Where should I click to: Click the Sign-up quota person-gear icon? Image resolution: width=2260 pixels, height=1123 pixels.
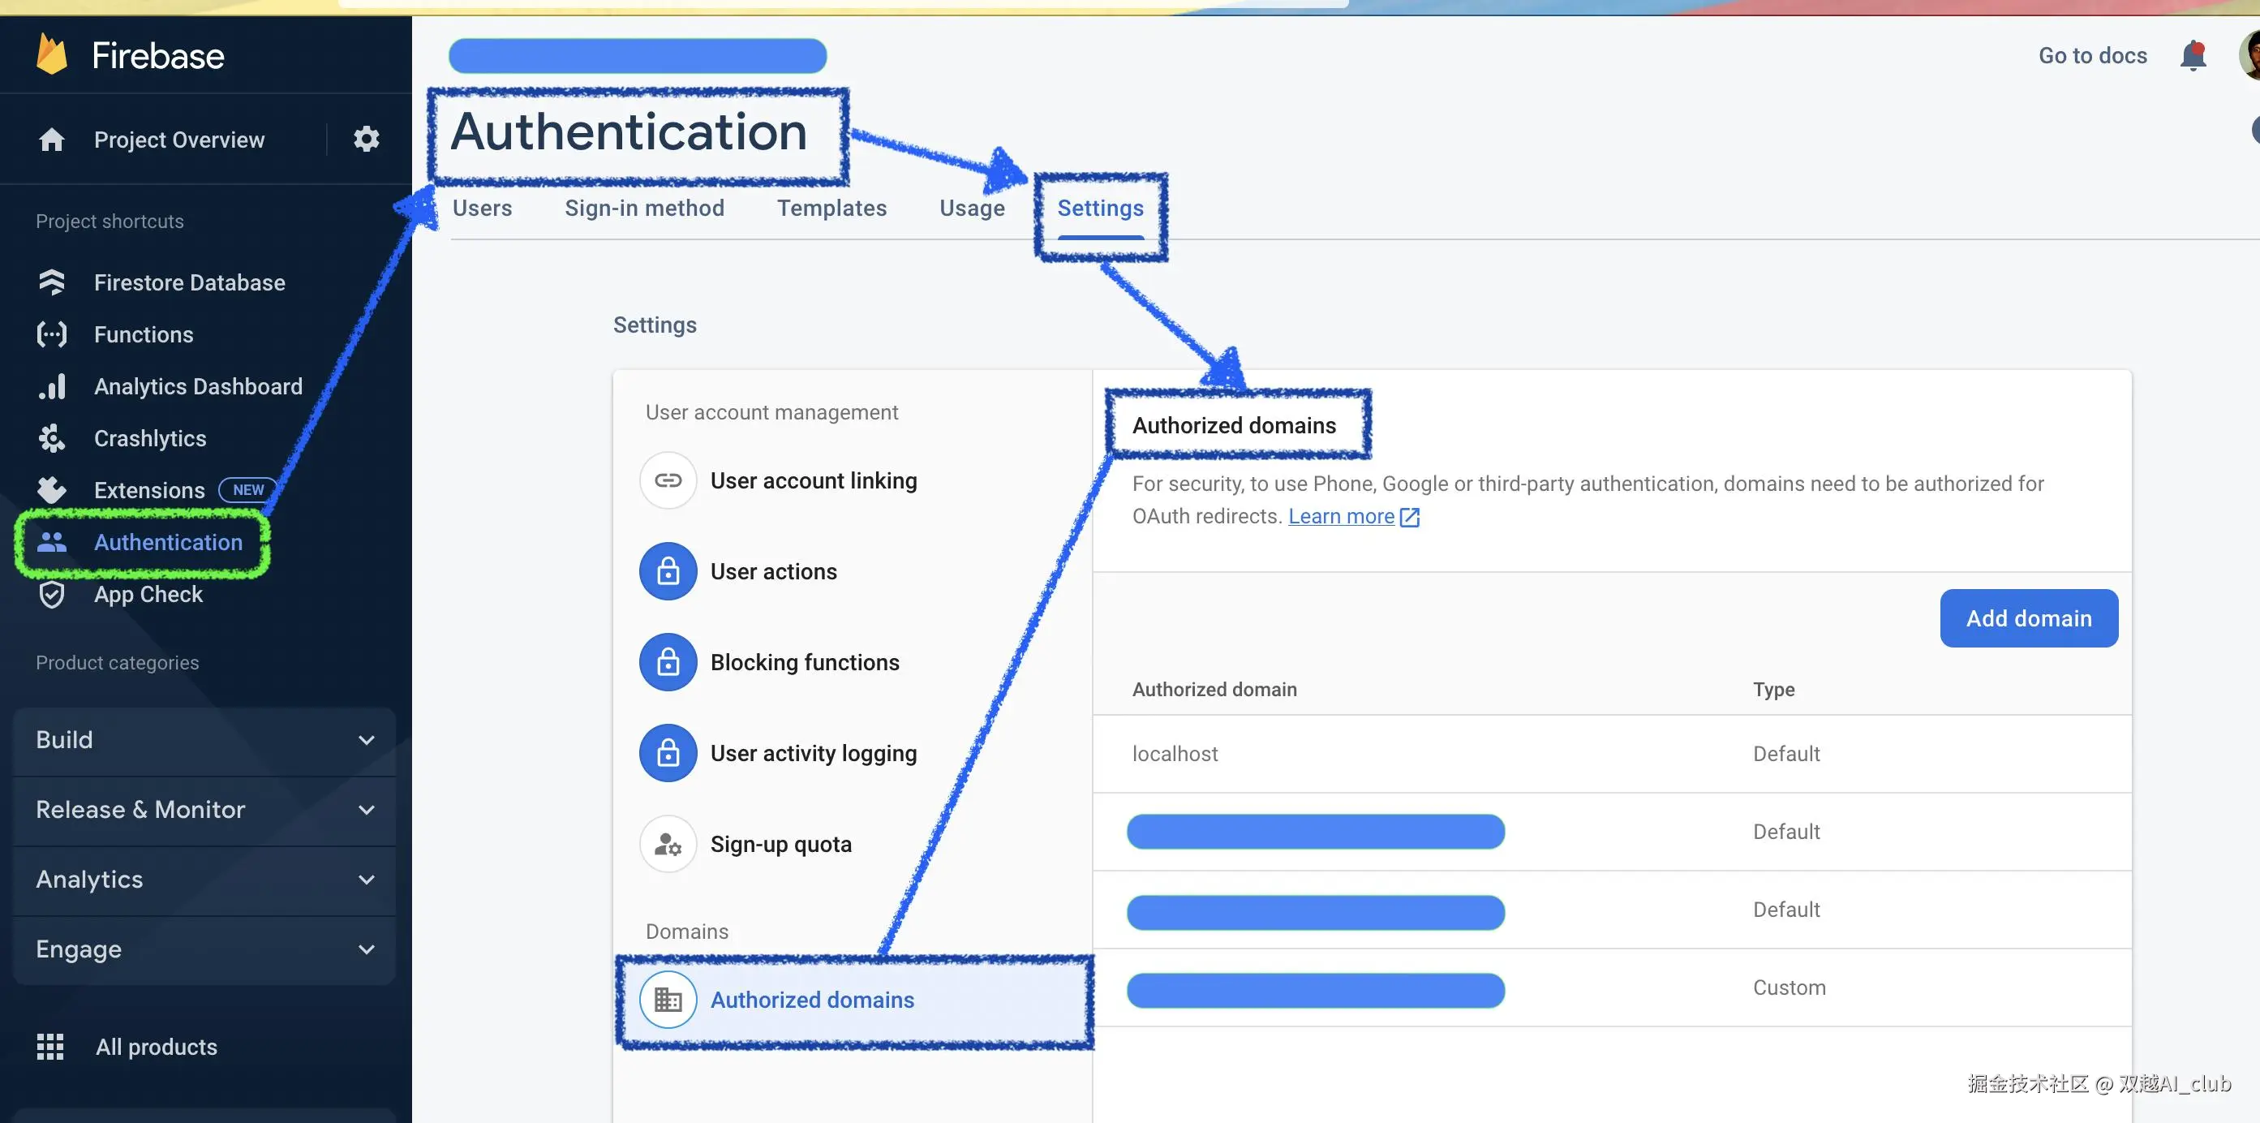point(668,844)
